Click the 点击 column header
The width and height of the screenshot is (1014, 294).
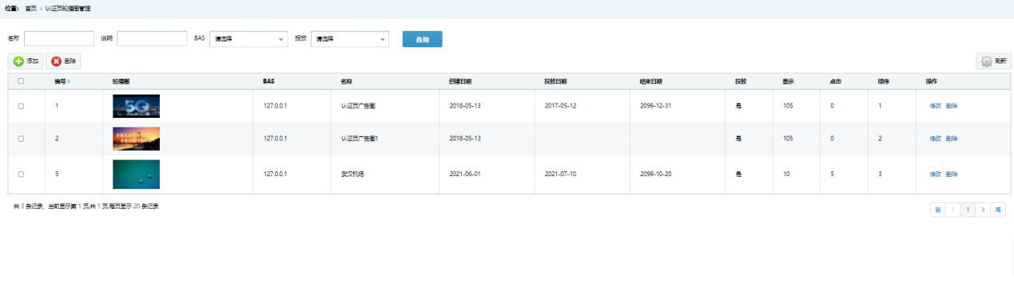[x=836, y=81]
